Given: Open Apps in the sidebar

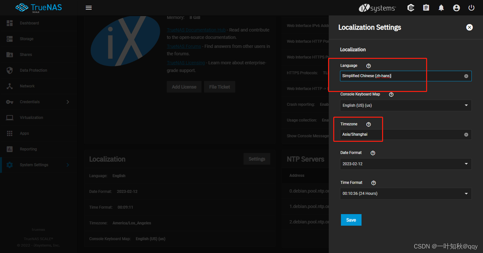Looking at the screenshot, I should (39, 133).
